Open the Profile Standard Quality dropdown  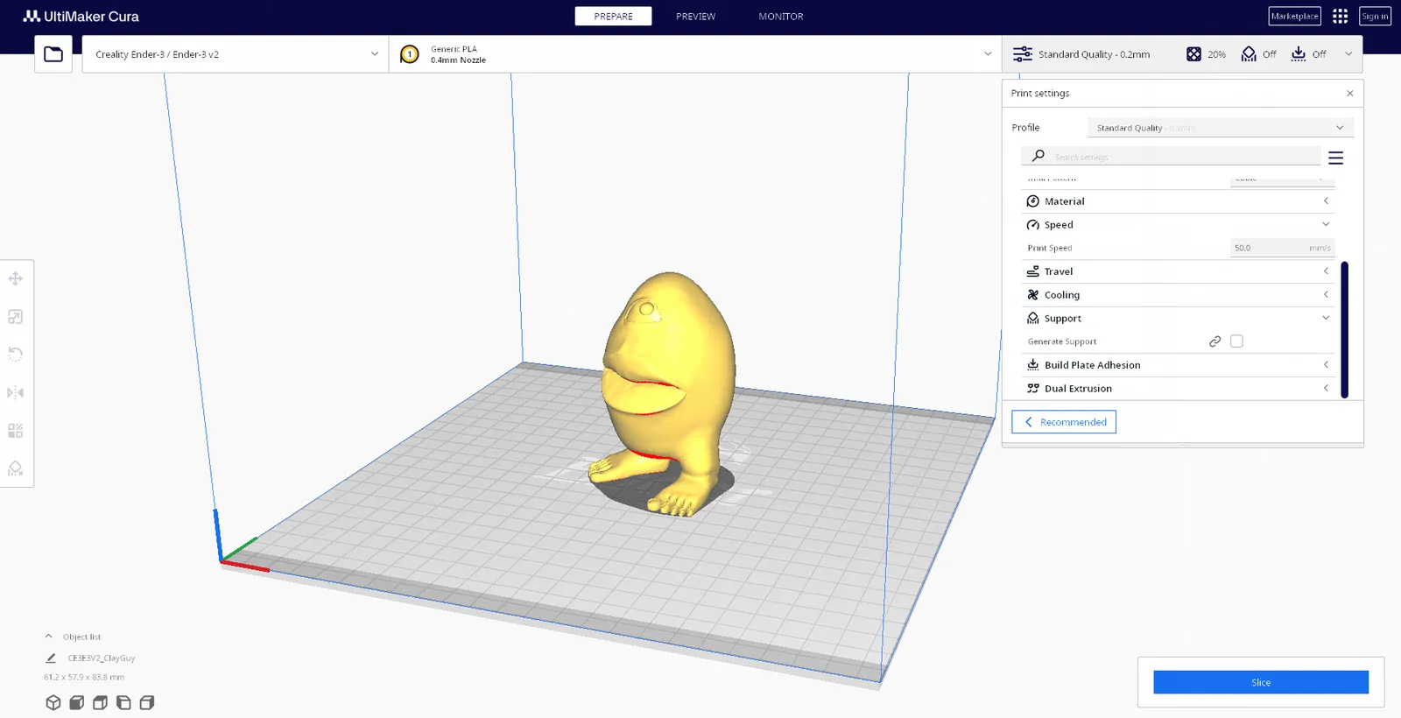click(x=1221, y=128)
